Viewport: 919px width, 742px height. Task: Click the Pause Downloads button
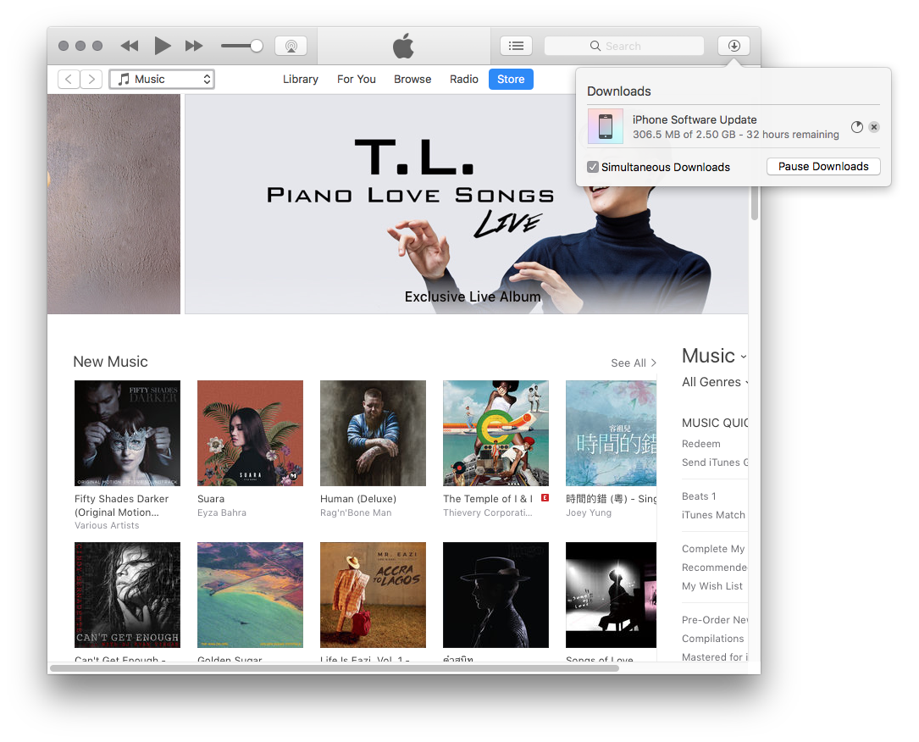[823, 167]
